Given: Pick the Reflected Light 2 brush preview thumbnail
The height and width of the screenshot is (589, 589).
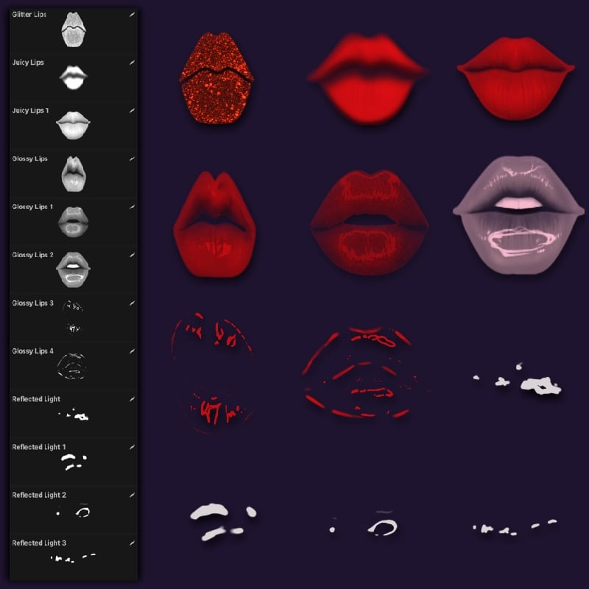Looking at the screenshot, I should pyautogui.click(x=74, y=512).
